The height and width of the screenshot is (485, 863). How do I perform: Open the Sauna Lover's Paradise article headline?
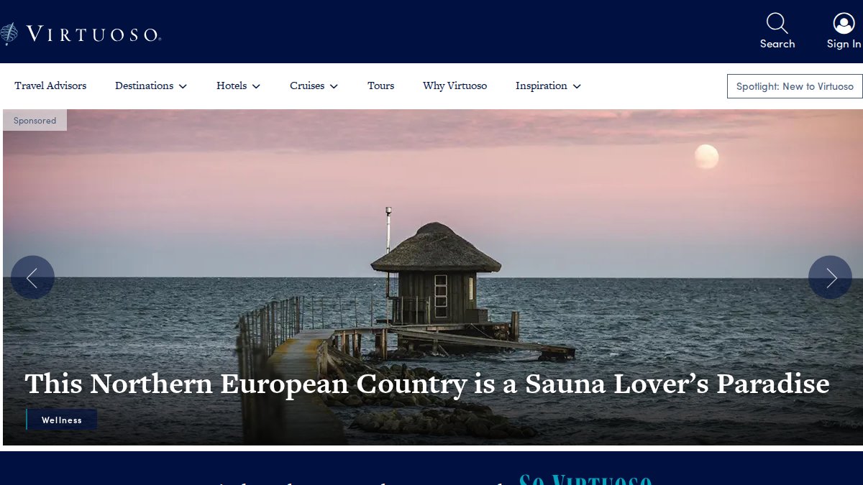tap(427, 384)
